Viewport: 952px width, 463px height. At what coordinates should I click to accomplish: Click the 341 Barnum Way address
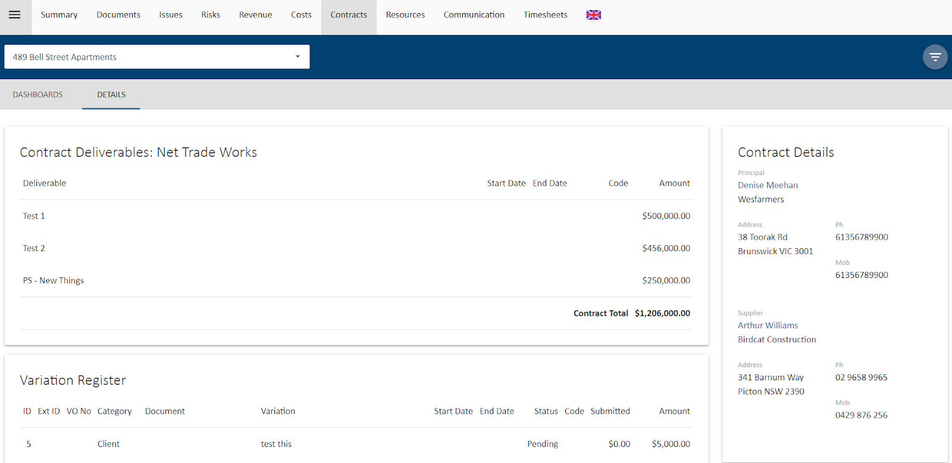pos(771,377)
